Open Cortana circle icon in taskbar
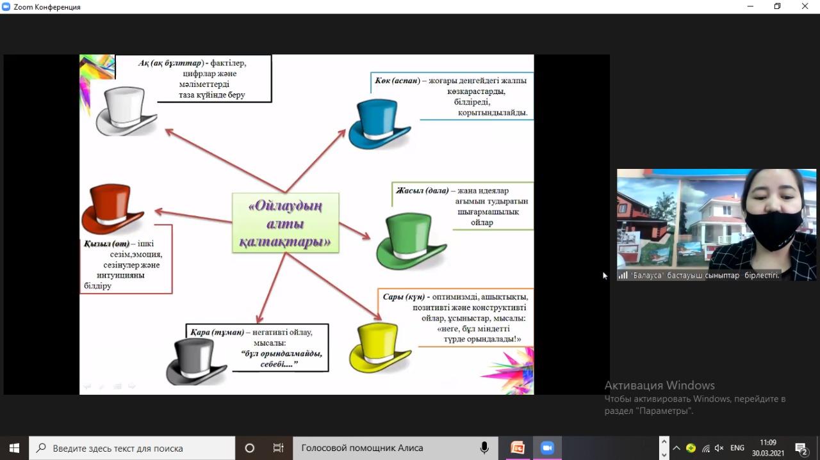The width and height of the screenshot is (820, 460). pos(250,448)
